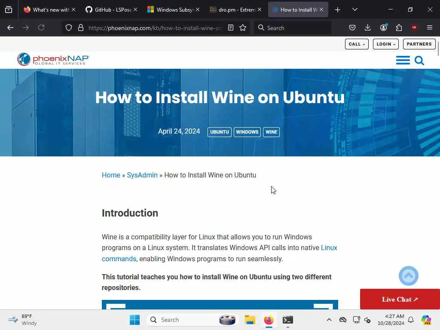
Task: Close the How to Install Wine tab
Action: click(x=321, y=9)
